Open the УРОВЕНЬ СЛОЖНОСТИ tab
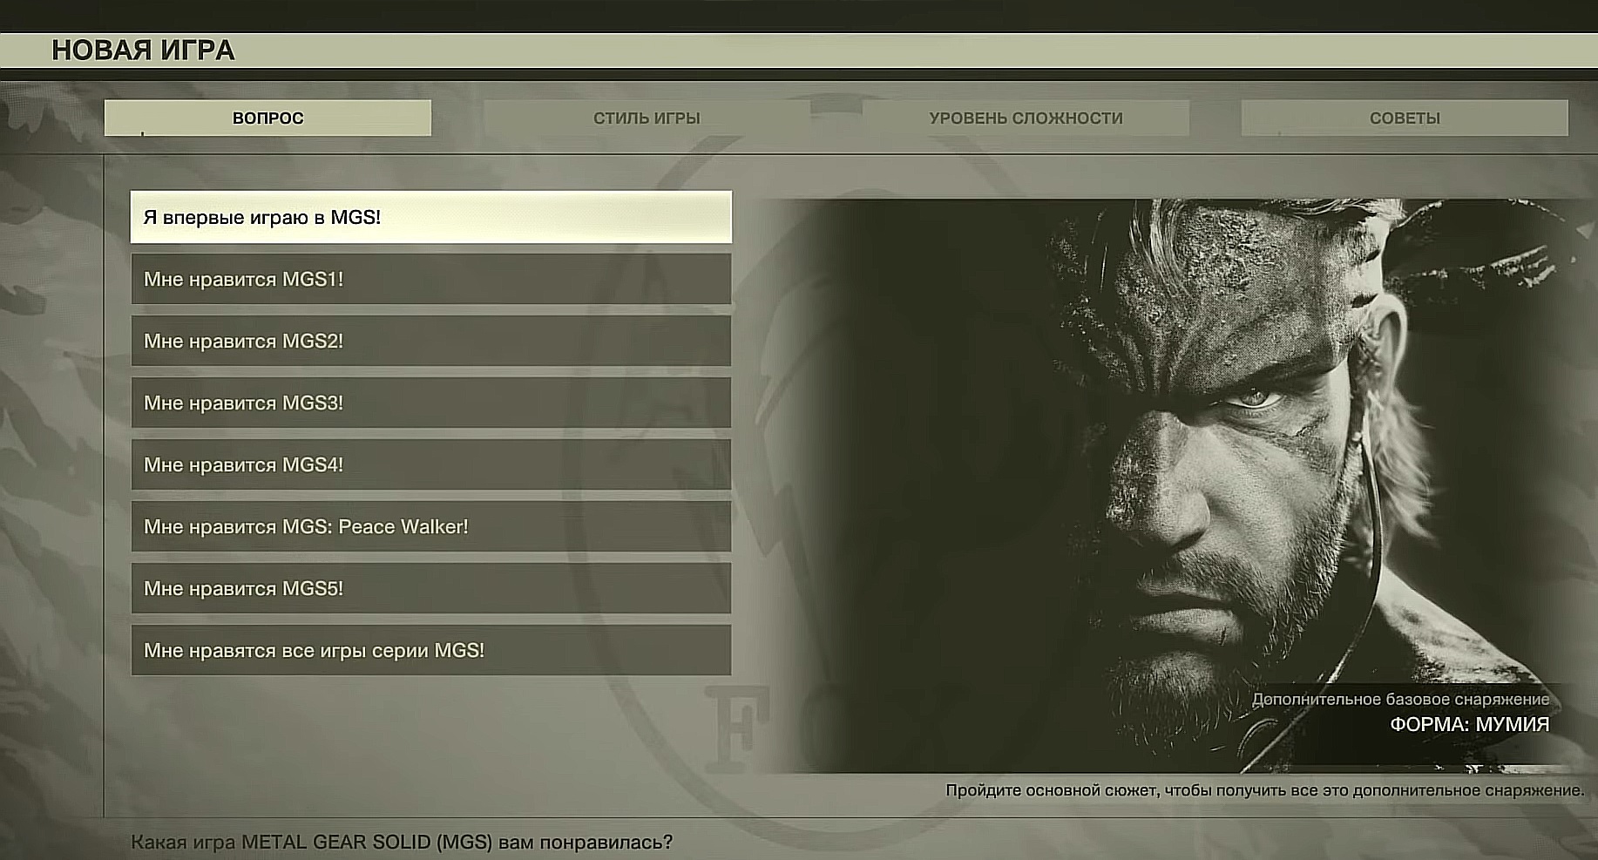 1026,118
